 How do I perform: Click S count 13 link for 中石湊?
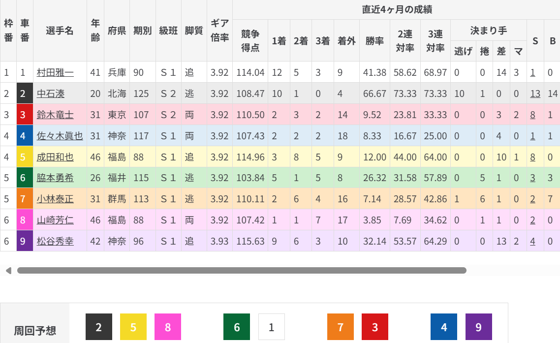coord(535,94)
